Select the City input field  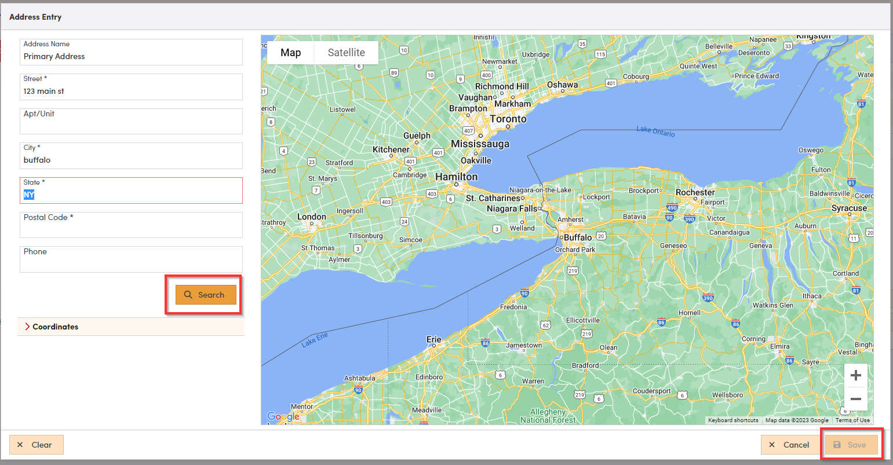[x=131, y=160]
